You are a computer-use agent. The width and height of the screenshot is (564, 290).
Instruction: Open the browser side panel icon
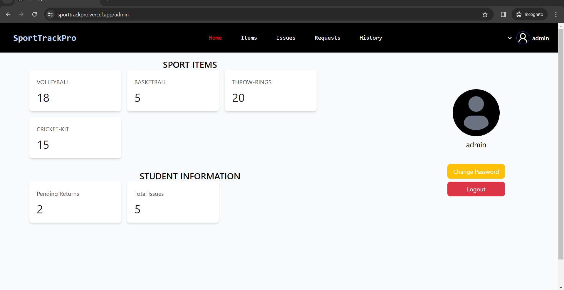tap(503, 14)
